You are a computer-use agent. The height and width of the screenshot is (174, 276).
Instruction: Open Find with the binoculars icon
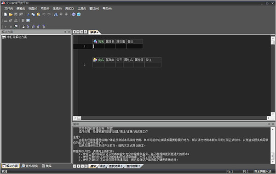click(x=56, y=14)
